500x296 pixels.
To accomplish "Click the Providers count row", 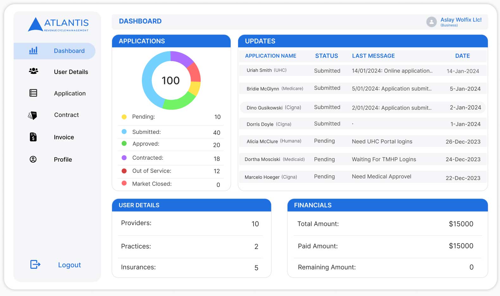I will pos(190,224).
